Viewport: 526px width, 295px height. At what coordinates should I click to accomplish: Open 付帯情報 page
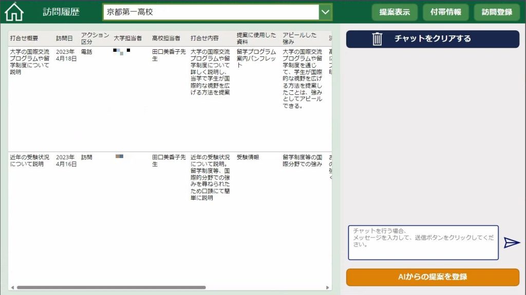(445, 12)
